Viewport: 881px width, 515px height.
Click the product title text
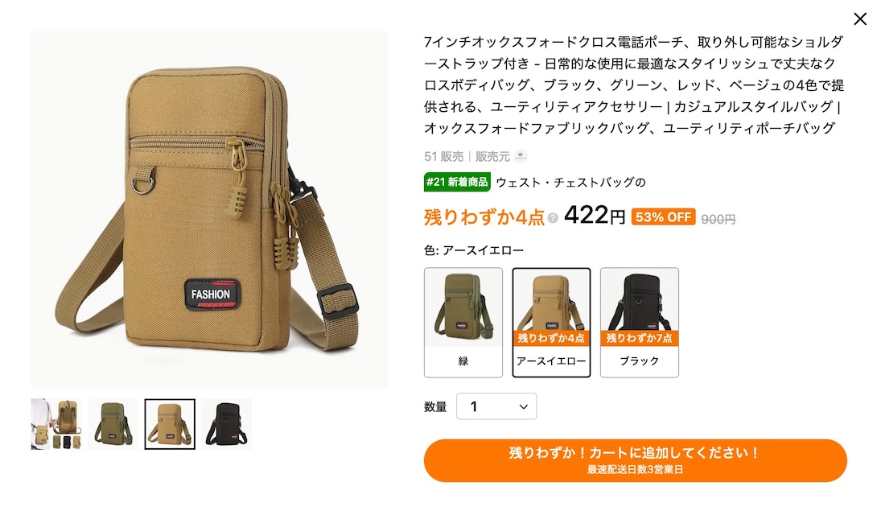[x=634, y=85]
